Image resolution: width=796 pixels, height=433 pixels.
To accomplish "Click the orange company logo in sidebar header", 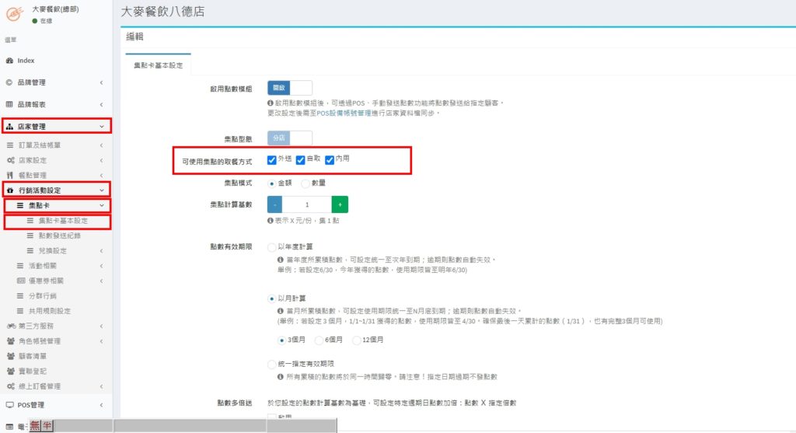I will pyautogui.click(x=15, y=14).
